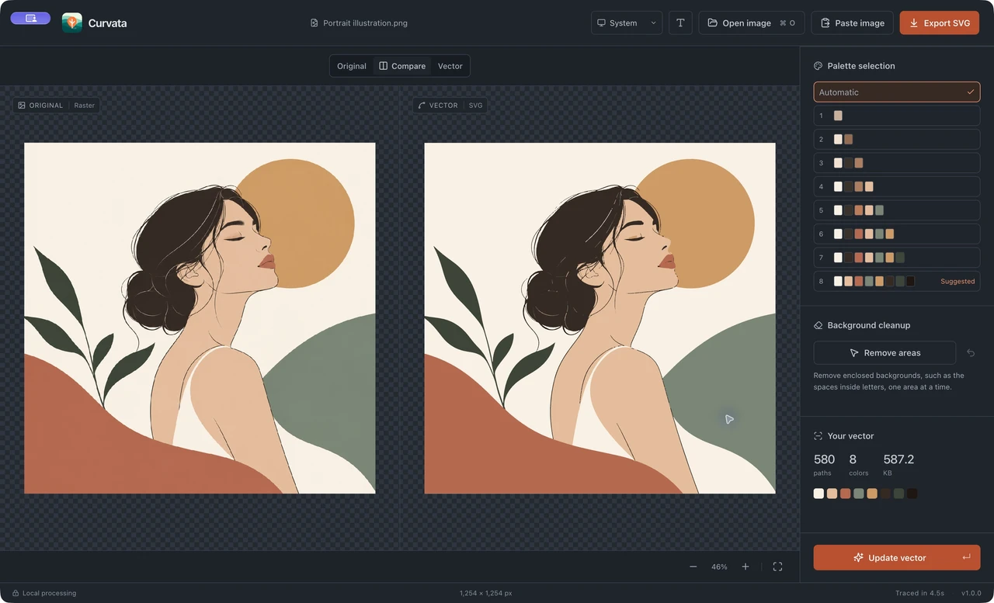This screenshot has height=603, width=994.
Task: Click the Your vector header icon
Action: [818, 436]
